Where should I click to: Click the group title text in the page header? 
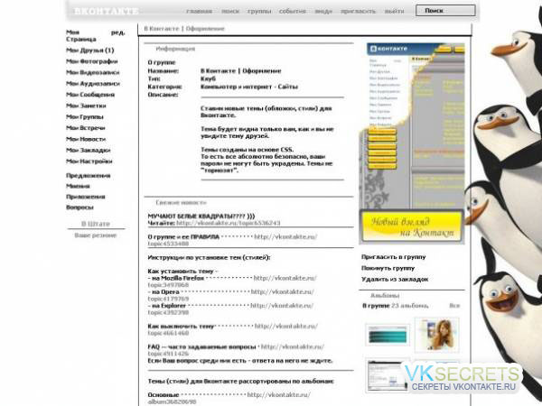click(184, 29)
